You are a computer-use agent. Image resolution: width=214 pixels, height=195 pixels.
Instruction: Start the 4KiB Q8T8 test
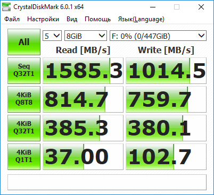(24, 99)
